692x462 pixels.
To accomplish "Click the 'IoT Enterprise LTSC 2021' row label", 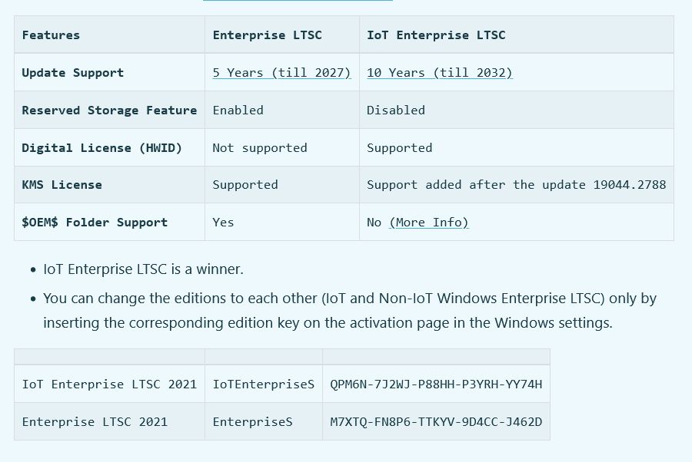I will (109, 384).
